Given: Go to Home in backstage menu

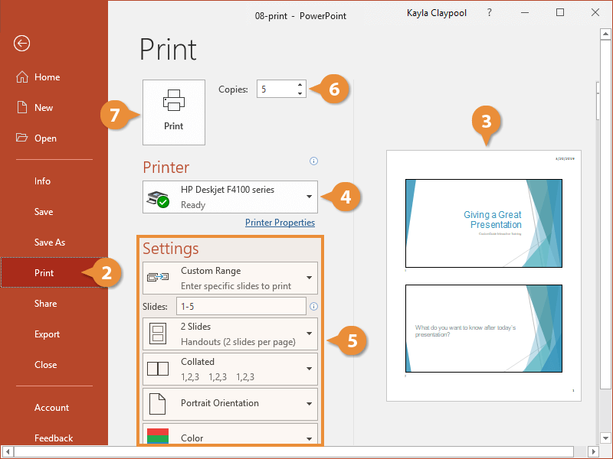Looking at the screenshot, I should pos(47,77).
